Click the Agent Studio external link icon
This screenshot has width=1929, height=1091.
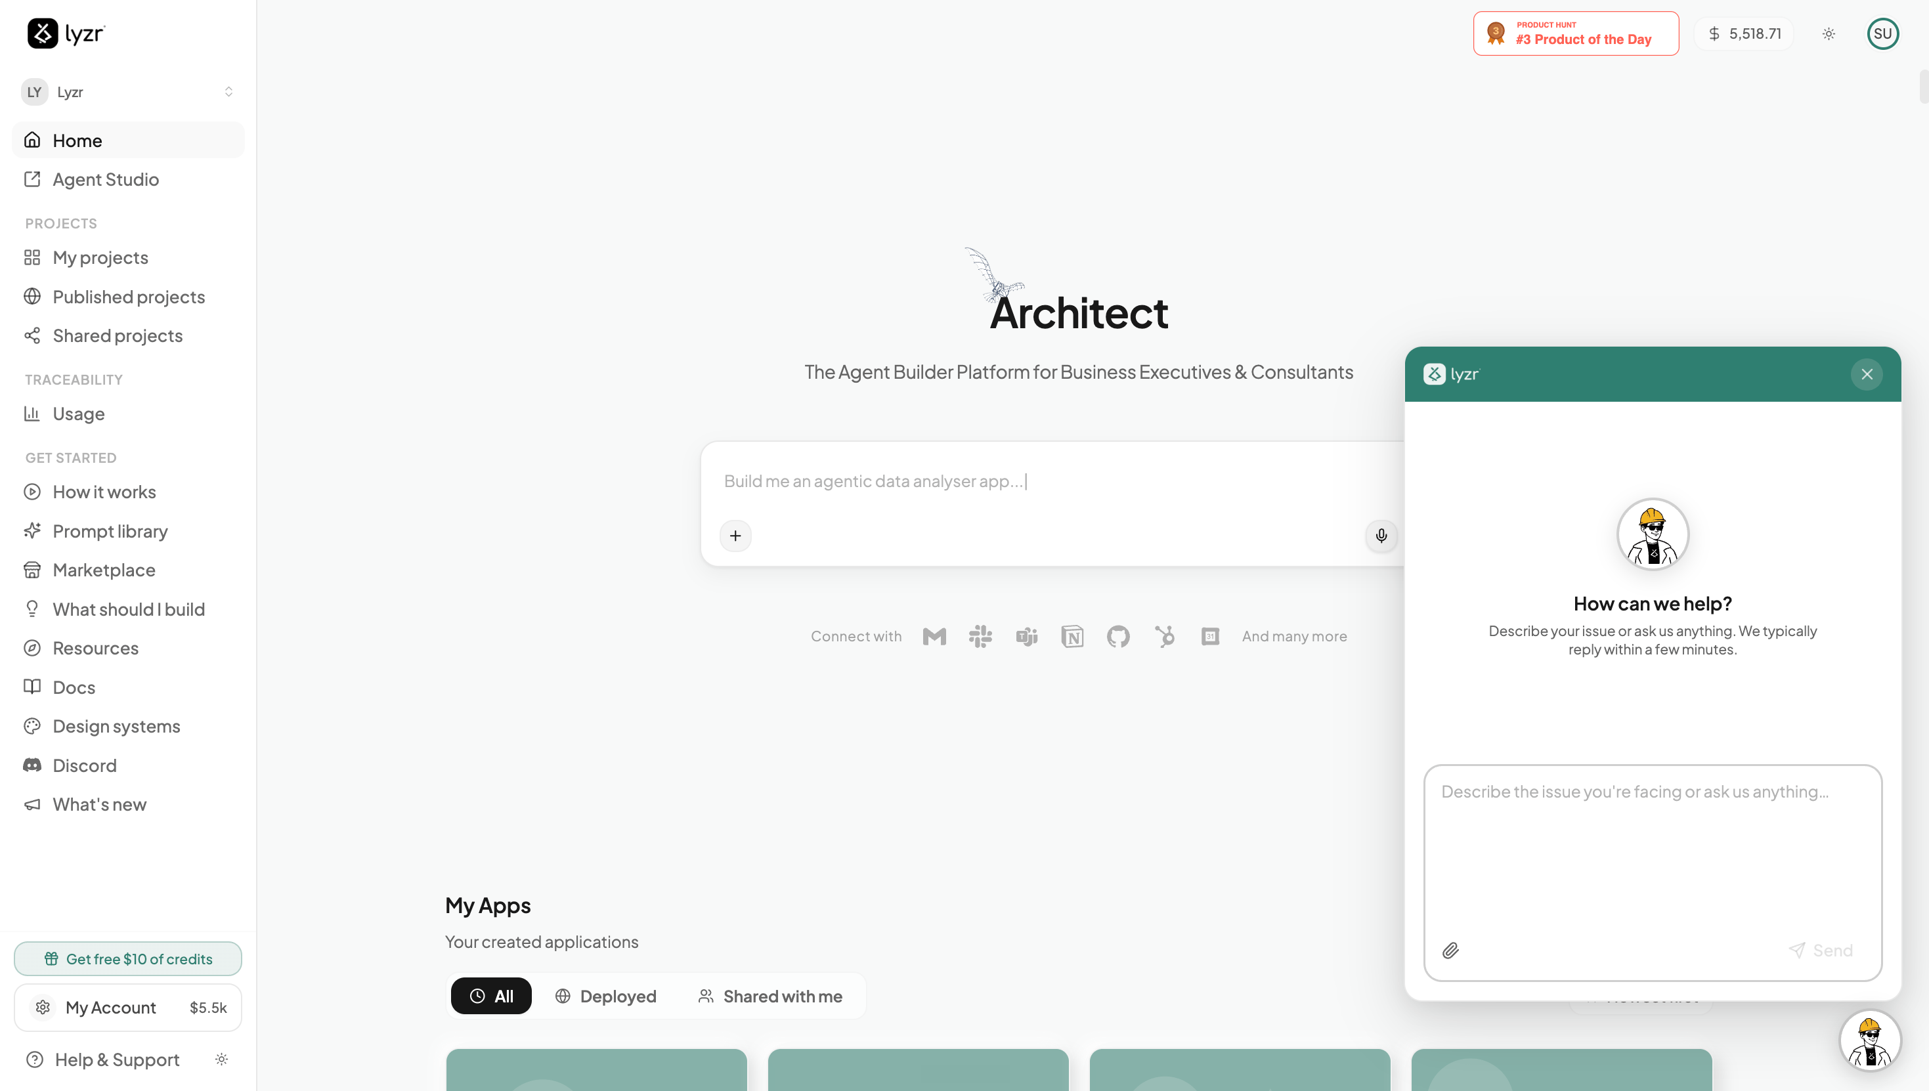tap(32, 179)
